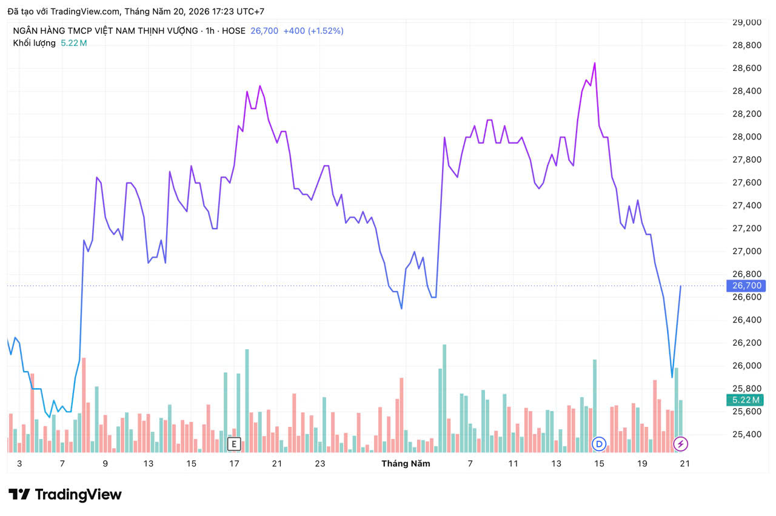The width and height of the screenshot is (776, 516).
Task: Click the '17' date label on the time axis
Action: coord(234,464)
